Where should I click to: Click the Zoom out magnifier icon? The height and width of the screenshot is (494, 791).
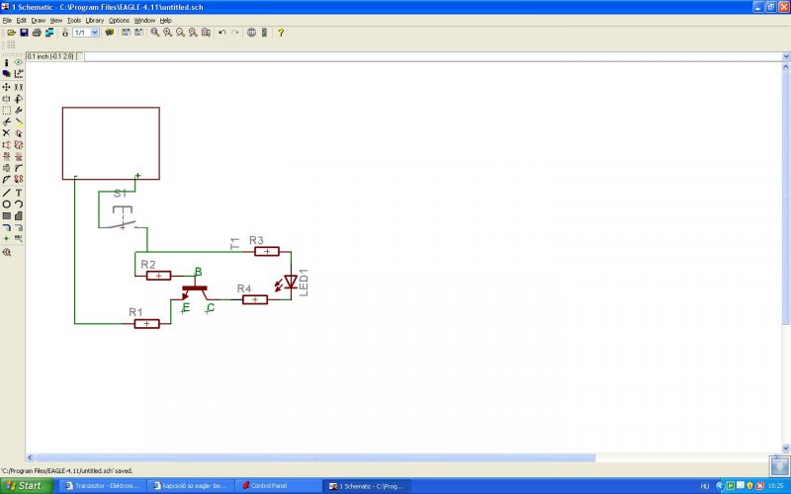[180, 33]
